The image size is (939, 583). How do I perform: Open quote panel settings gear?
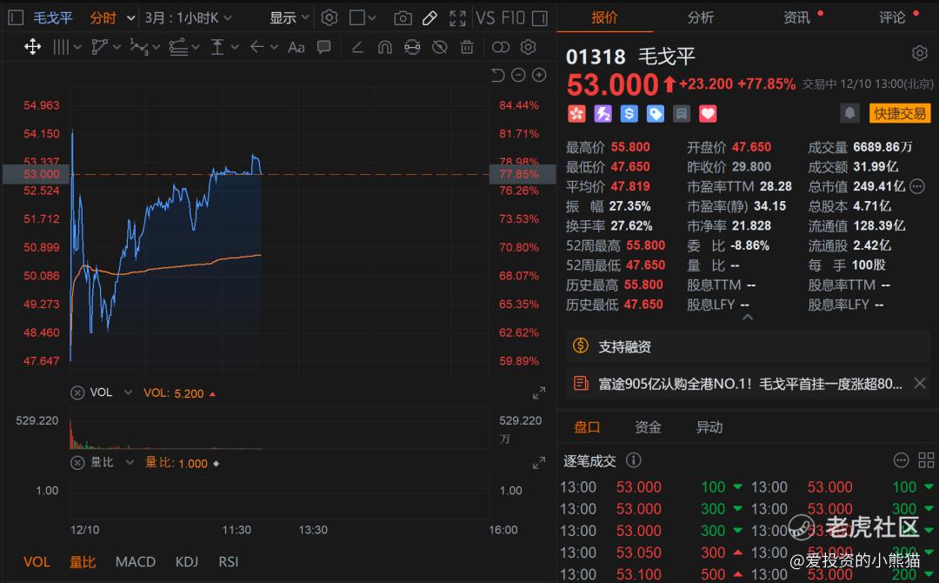pyautogui.click(x=920, y=53)
